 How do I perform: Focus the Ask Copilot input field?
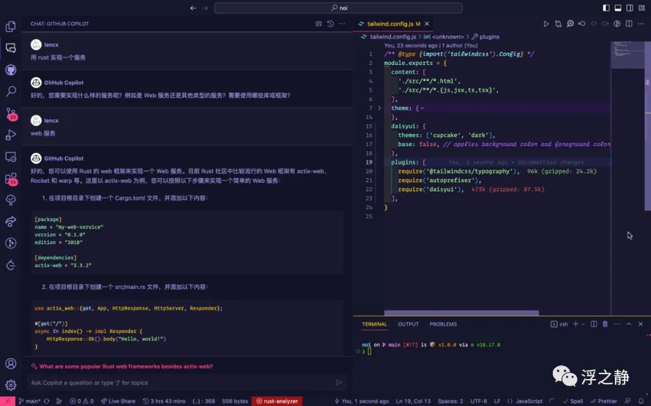click(181, 383)
